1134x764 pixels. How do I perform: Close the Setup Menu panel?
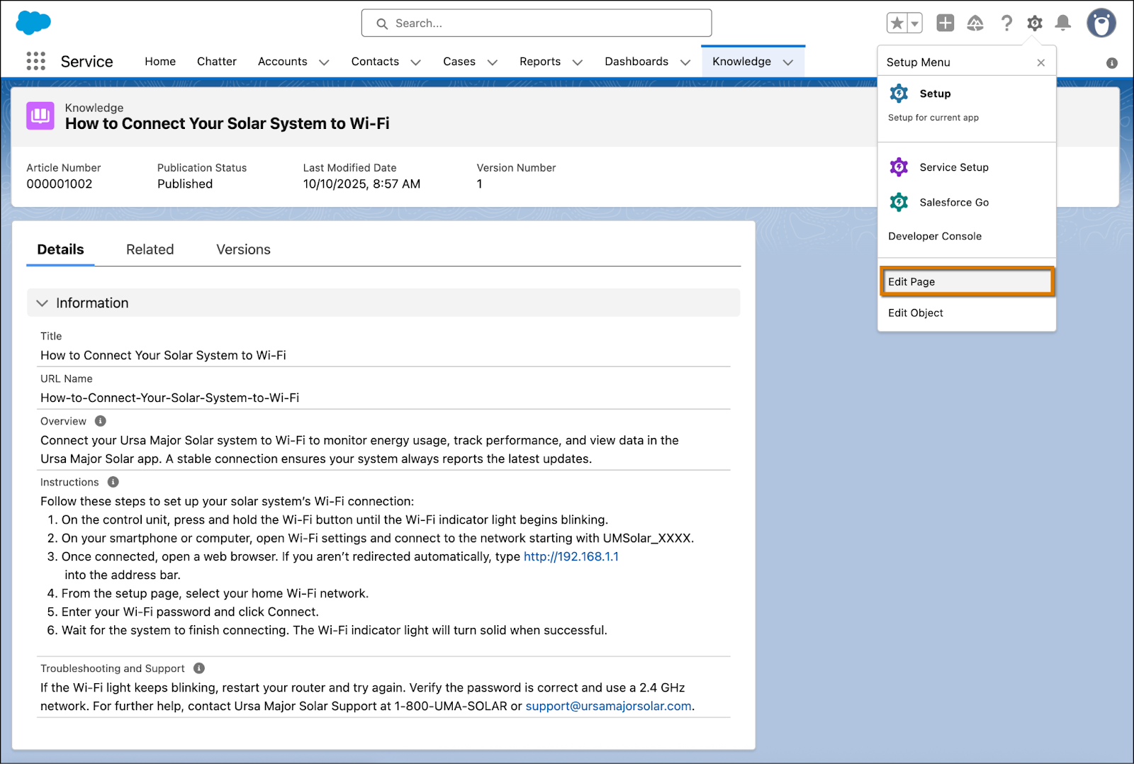coord(1041,62)
